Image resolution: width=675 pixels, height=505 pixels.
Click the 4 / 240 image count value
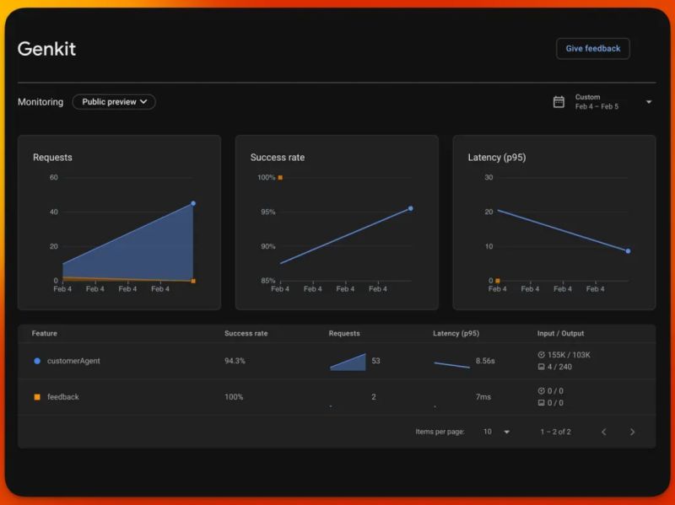click(559, 367)
